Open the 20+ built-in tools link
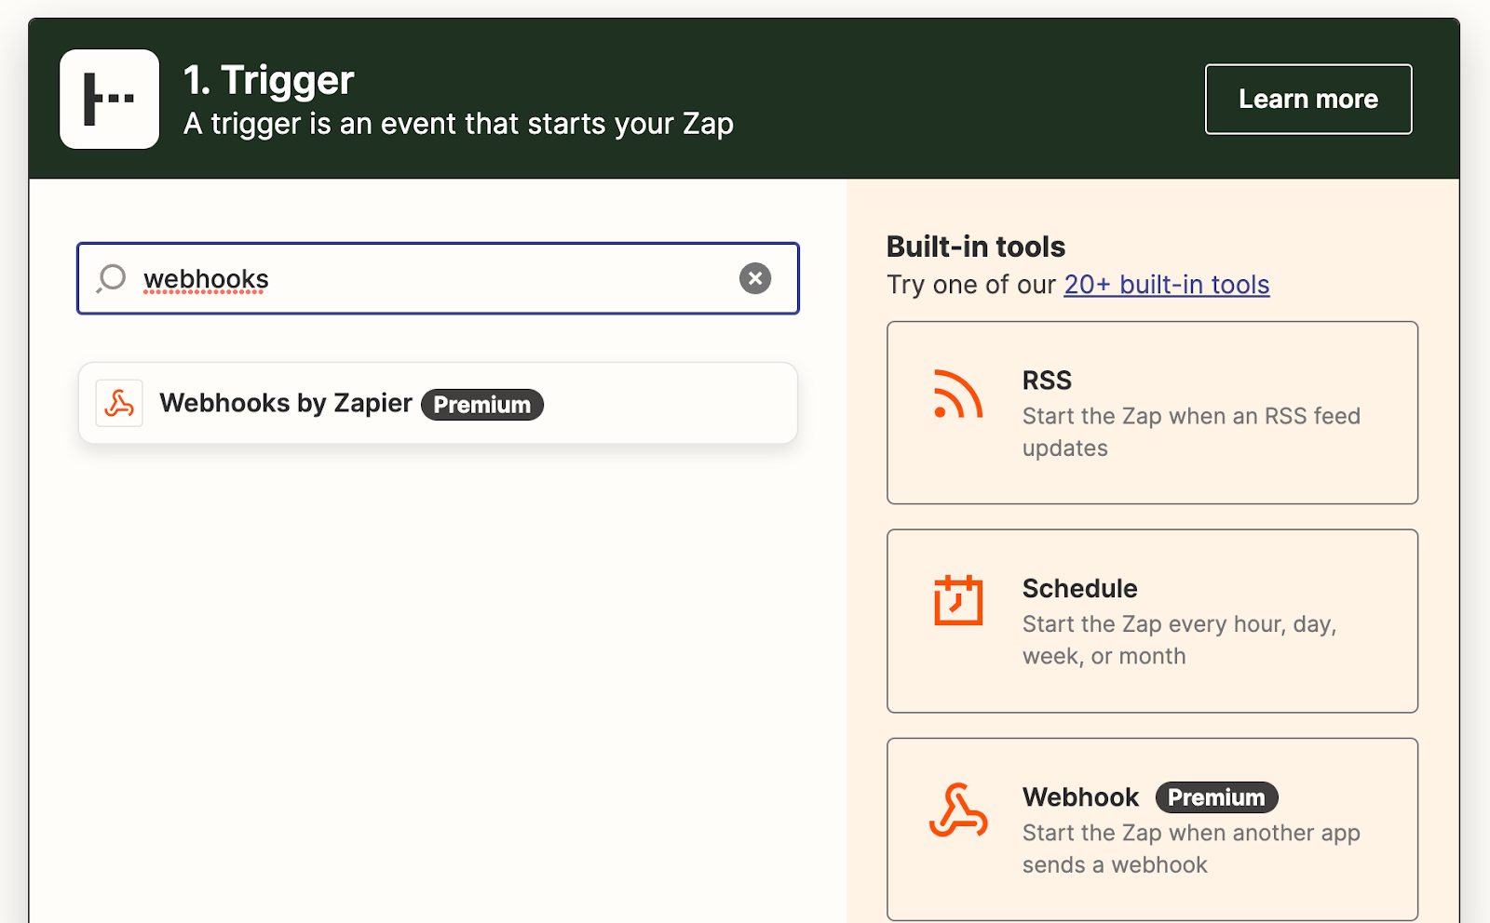The height and width of the screenshot is (923, 1490). tap(1167, 285)
